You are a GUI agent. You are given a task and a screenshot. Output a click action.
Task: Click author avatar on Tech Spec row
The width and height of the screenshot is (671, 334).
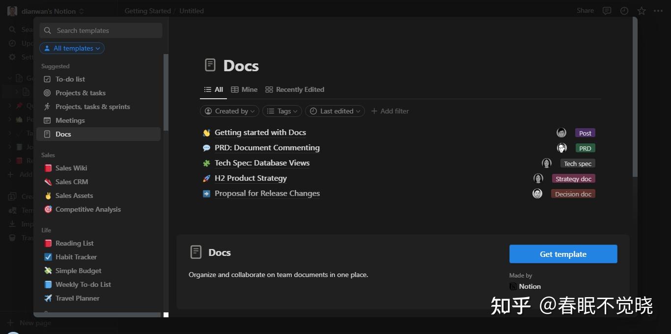tap(547, 163)
